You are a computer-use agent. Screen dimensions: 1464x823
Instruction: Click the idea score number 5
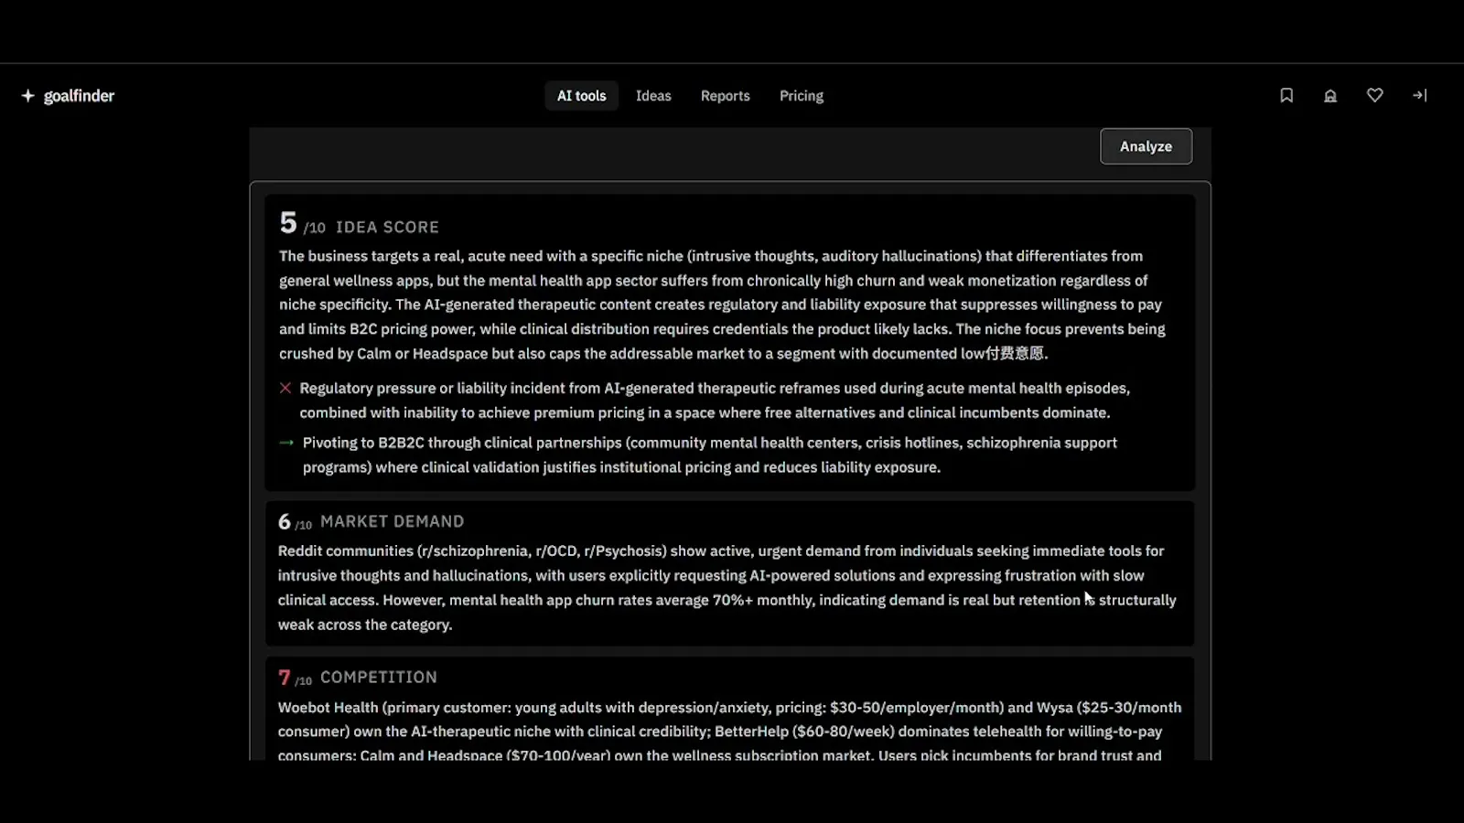click(x=288, y=222)
